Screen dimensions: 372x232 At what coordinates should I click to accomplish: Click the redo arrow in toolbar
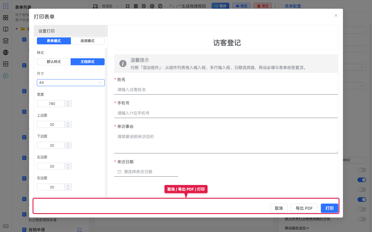click(179, 6)
